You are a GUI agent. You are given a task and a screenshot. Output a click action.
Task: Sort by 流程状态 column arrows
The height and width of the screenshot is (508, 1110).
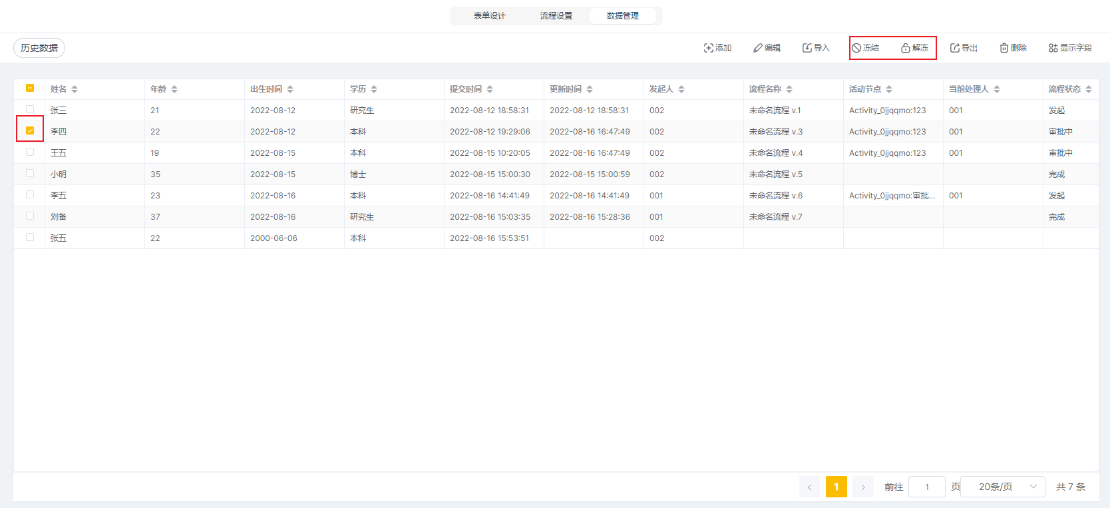tap(1089, 89)
